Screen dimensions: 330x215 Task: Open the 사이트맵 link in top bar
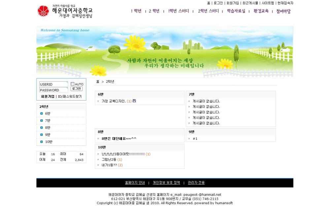point(268,3)
